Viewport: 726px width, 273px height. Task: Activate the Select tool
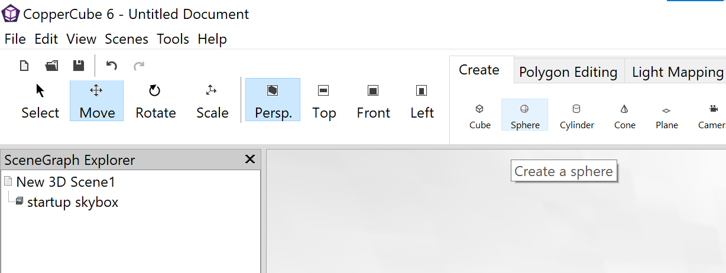coord(40,101)
